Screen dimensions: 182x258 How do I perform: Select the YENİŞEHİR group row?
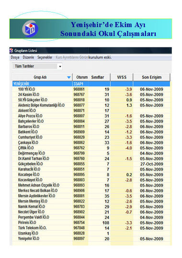point(91,84)
